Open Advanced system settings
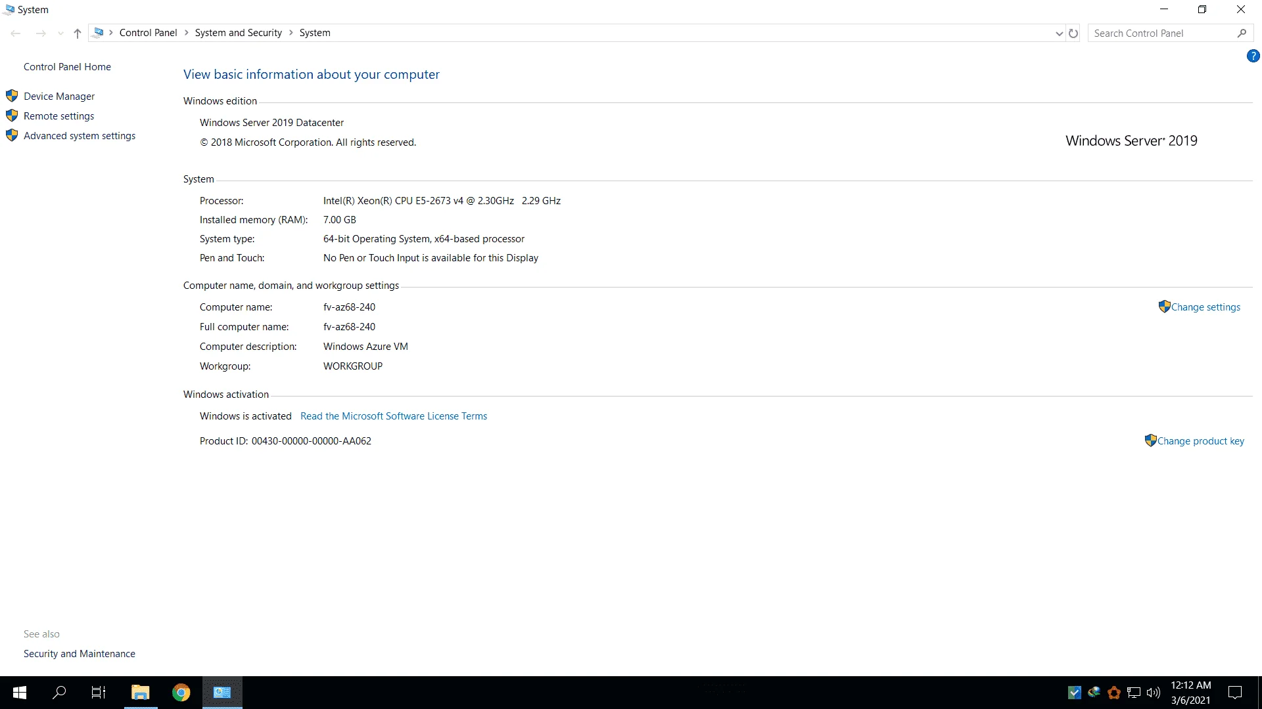The width and height of the screenshot is (1262, 709). click(x=80, y=136)
